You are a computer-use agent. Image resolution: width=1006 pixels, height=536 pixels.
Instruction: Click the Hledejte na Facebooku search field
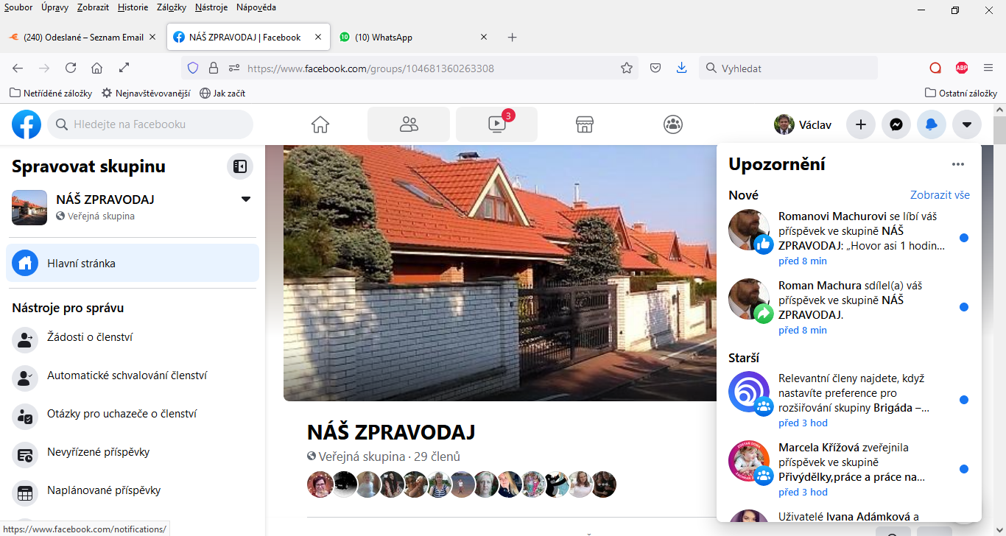pos(150,124)
